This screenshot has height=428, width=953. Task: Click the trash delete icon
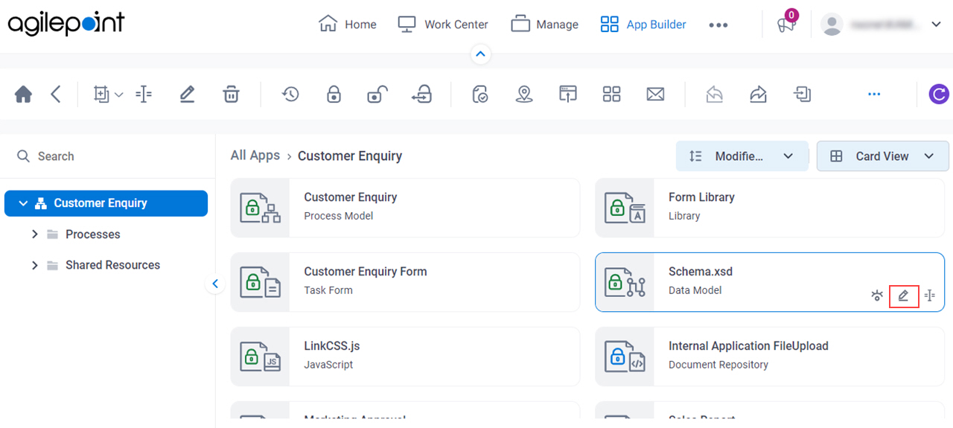(231, 95)
